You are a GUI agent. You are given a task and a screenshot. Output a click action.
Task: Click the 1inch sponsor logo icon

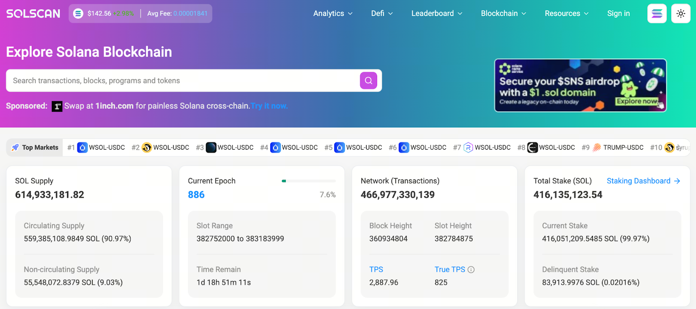pyautogui.click(x=57, y=106)
